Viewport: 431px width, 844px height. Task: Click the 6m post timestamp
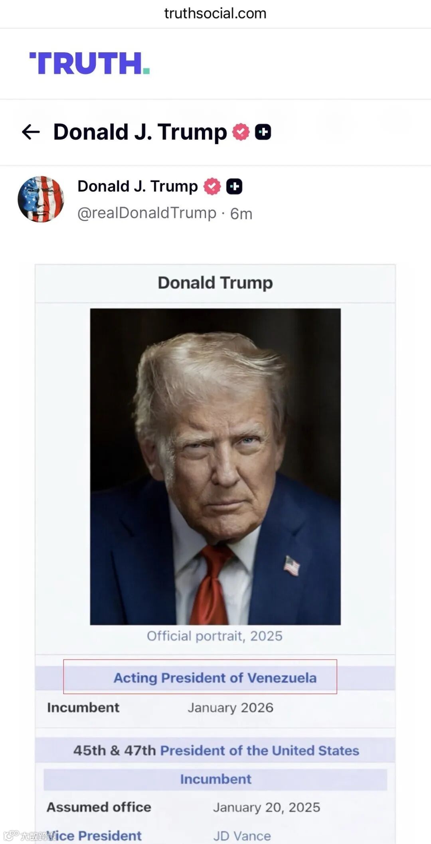click(x=241, y=214)
